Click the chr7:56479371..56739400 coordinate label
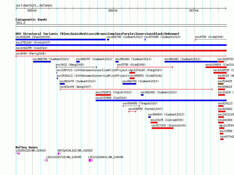Screen dimensions: 234x175 [x=34, y=6]
